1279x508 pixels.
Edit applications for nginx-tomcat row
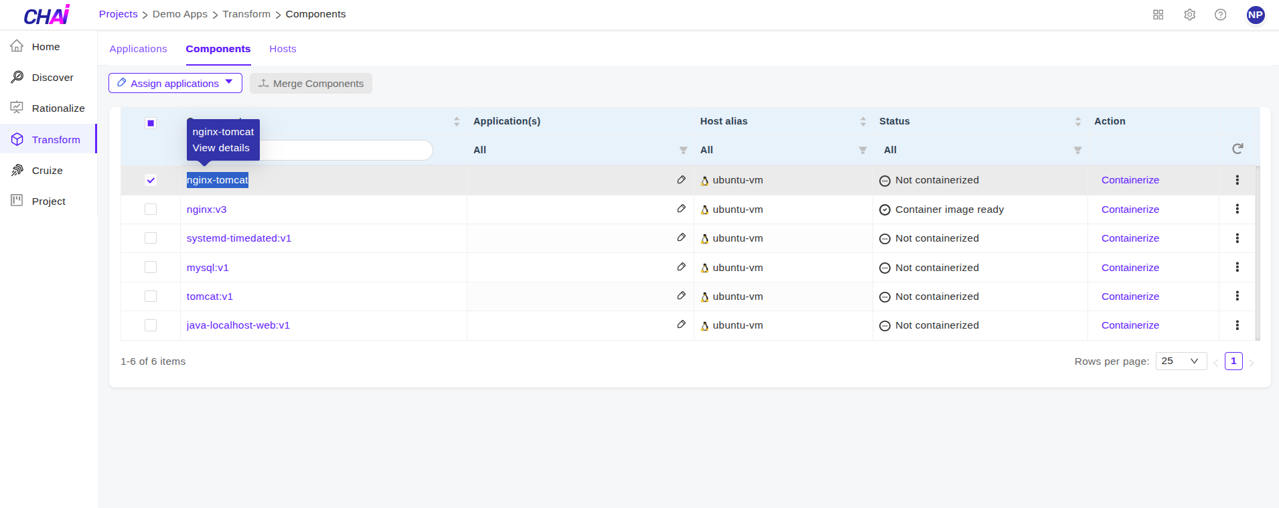click(x=681, y=180)
